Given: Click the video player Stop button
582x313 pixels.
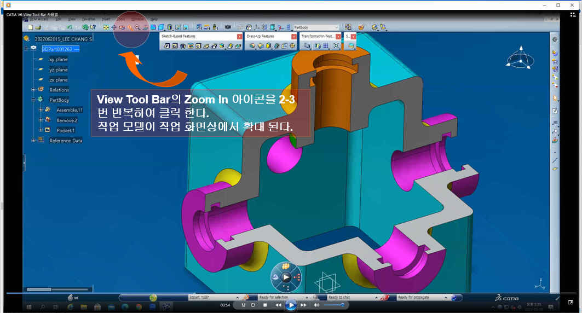Looking at the screenshot, I should (x=265, y=305).
